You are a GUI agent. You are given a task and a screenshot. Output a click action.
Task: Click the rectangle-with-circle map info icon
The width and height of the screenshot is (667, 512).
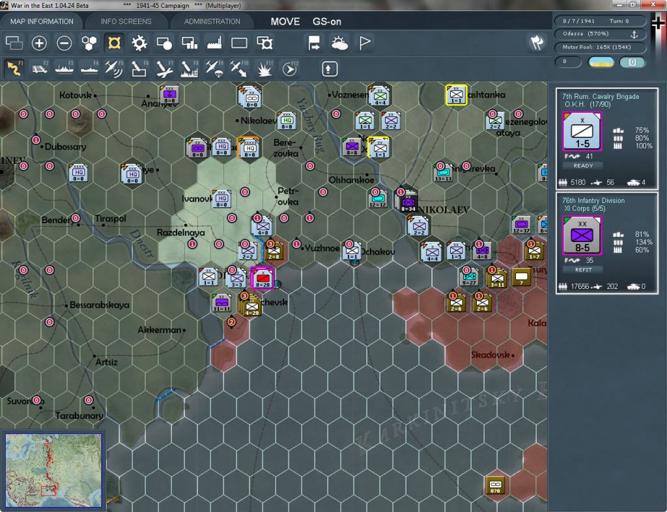point(164,43)
